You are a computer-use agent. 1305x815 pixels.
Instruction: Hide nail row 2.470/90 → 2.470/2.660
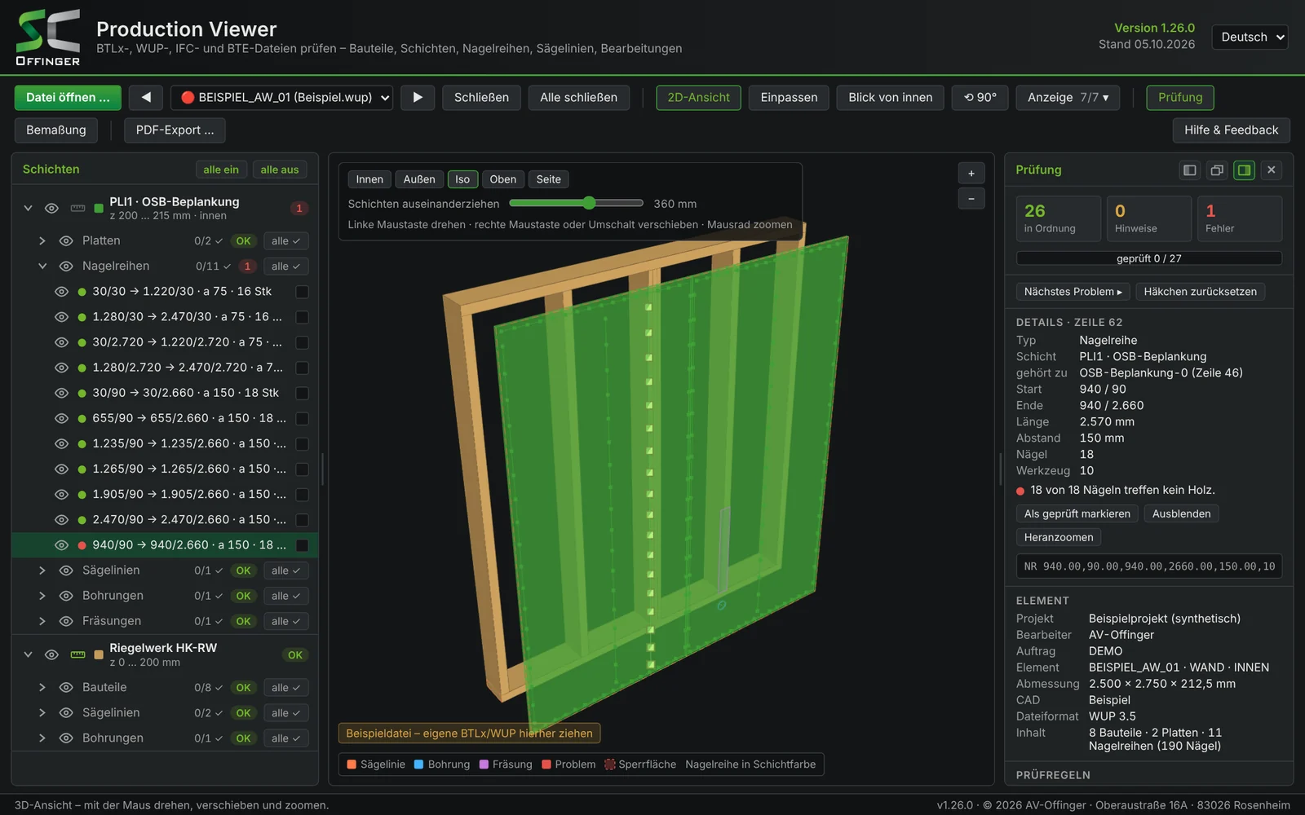tap(61, 520)
